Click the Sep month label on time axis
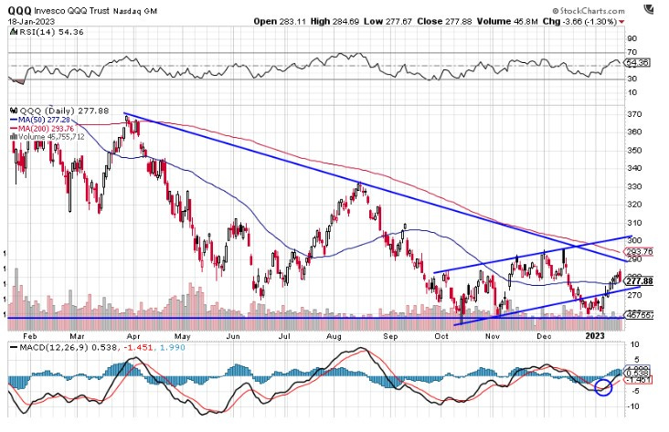This screenshot has width=669, height=432. 390,336
